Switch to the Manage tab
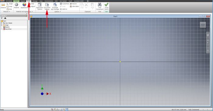This screenshot has width=213, height=111. point(35,1)
